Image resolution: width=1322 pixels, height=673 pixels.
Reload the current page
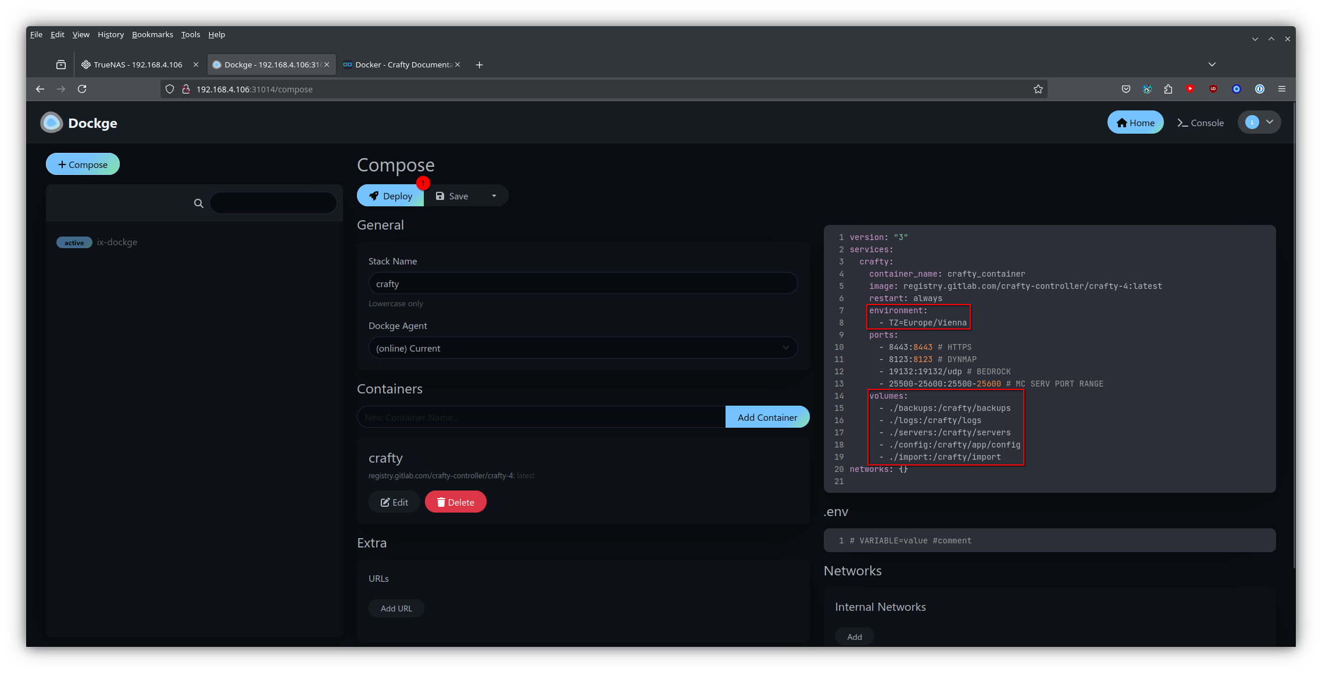(x=82, y=89)
